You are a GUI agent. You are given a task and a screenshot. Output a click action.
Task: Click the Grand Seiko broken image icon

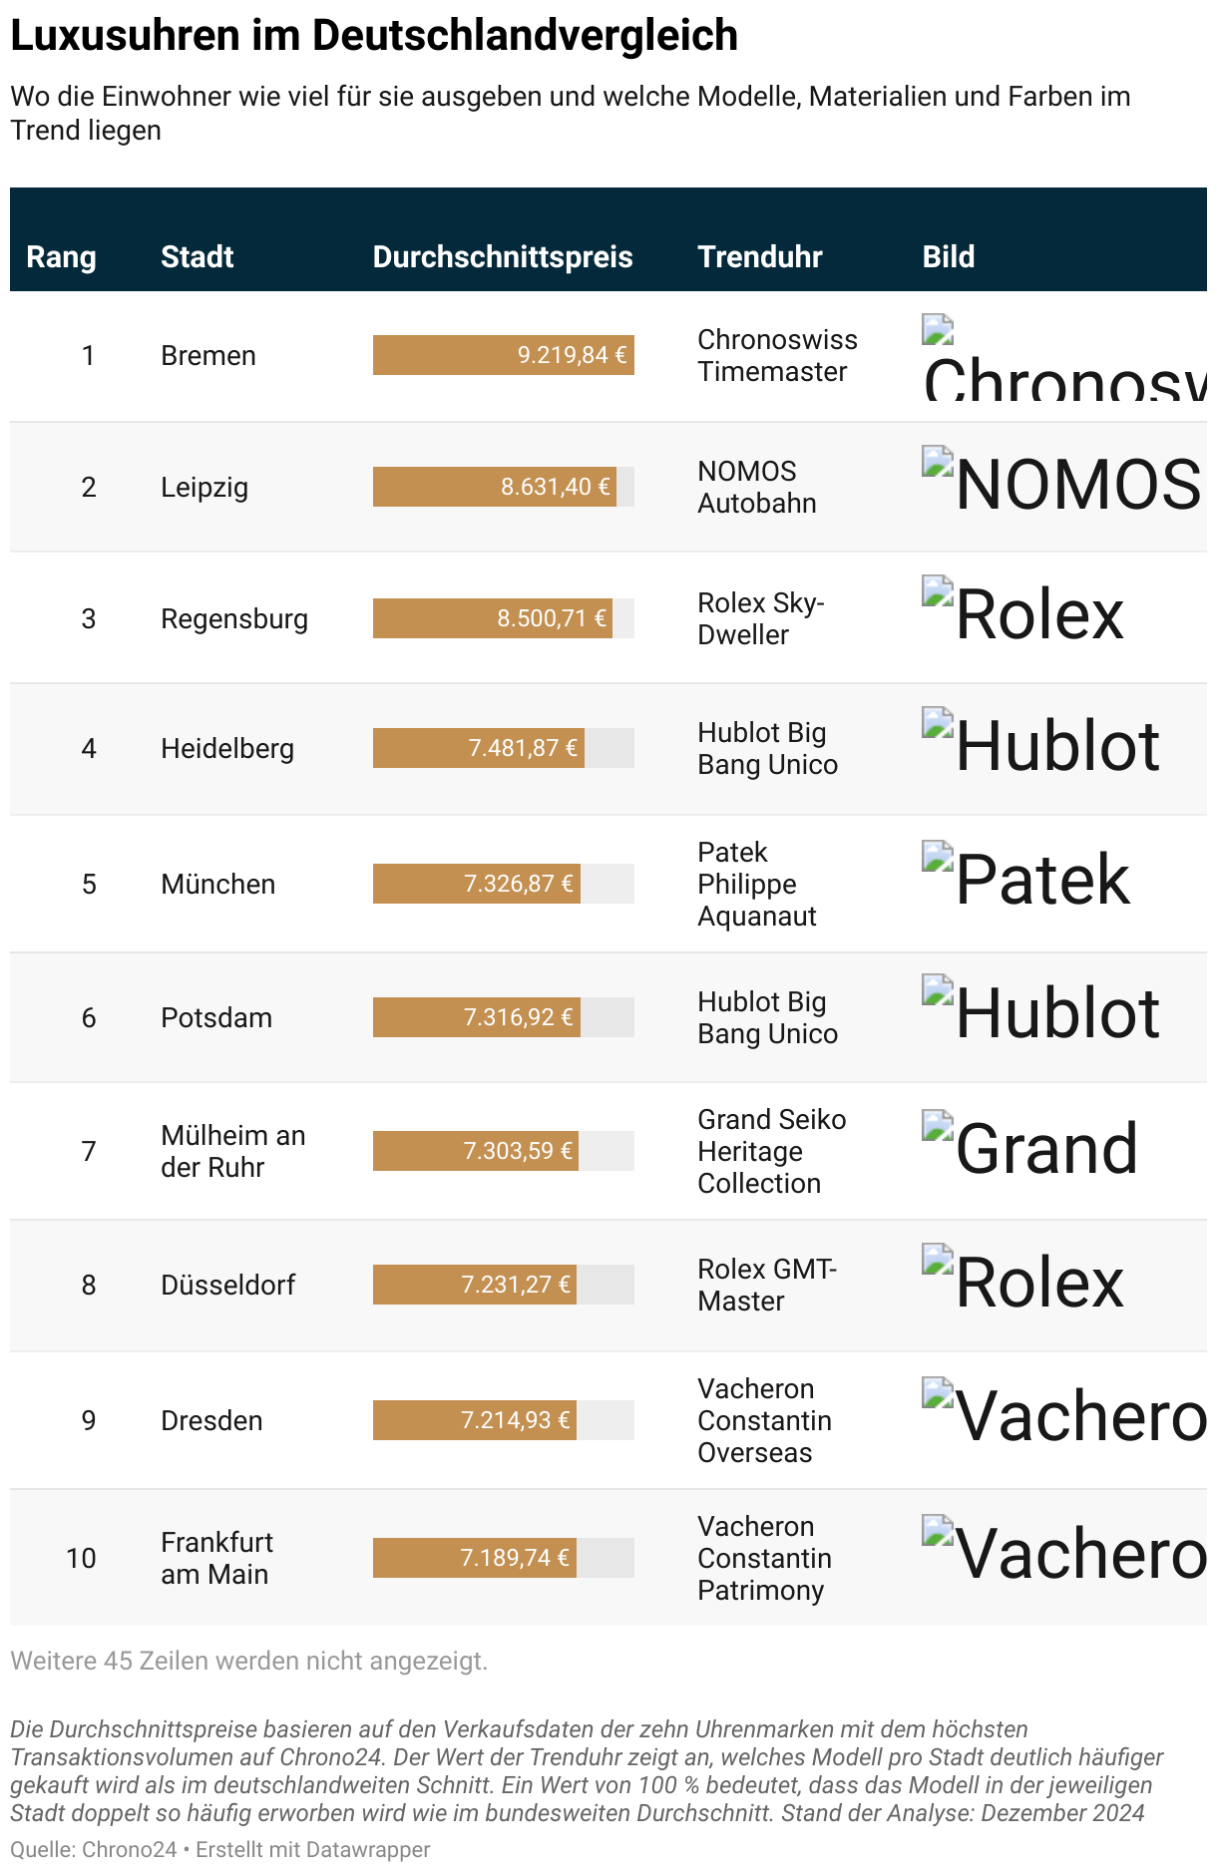coord(938,1125)
